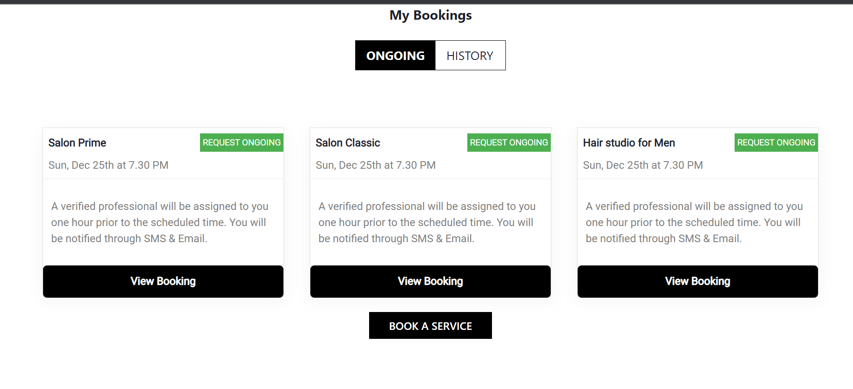Click the My Bookings heading

430,15
